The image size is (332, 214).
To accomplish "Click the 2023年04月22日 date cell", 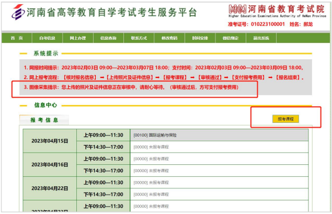I will click(50, 188).
